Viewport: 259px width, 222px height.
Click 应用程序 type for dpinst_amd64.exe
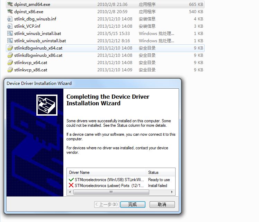(x=147, y=5)
